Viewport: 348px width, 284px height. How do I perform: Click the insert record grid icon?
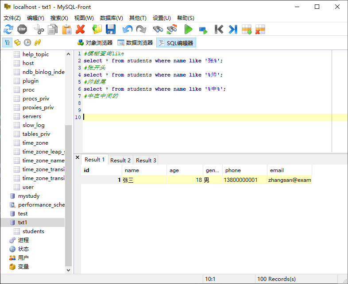pyautogui.click(x=247, y=30)
